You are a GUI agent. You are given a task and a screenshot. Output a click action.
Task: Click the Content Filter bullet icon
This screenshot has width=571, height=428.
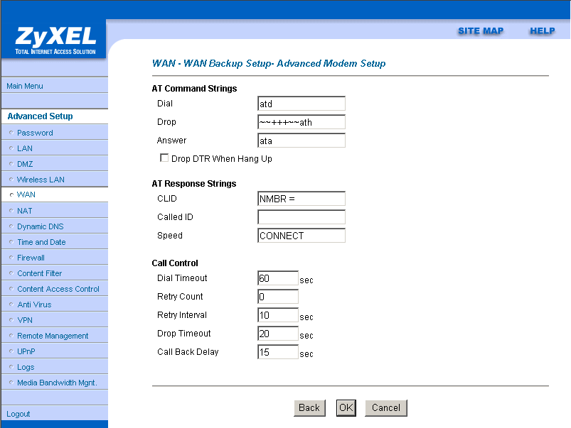pos(11,273)
